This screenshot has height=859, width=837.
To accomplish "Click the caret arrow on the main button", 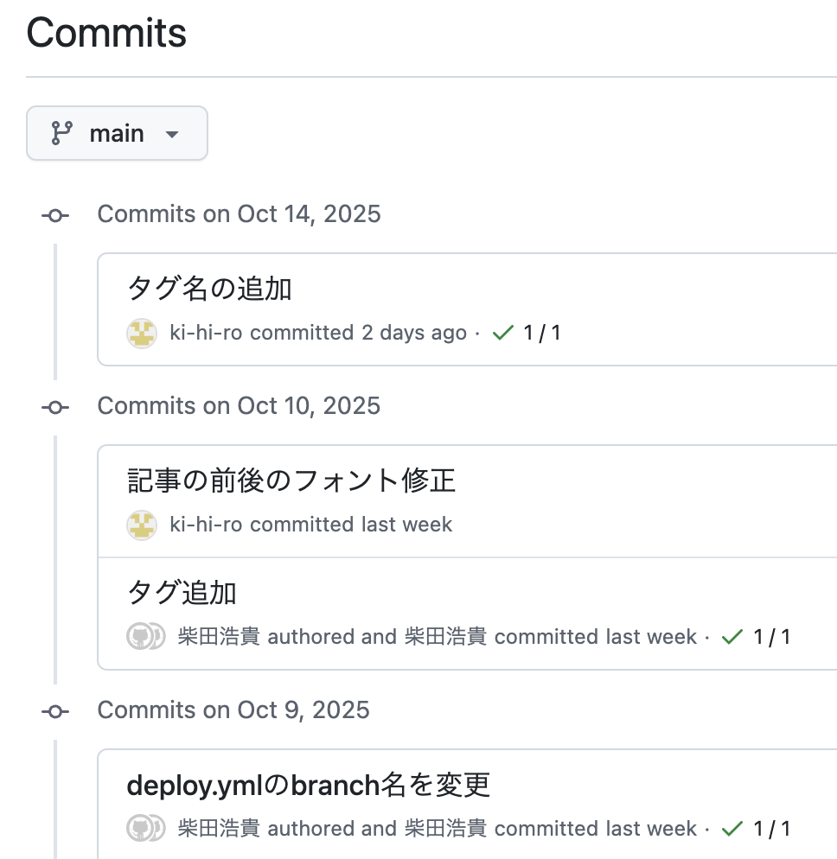I will pos(171,134).
